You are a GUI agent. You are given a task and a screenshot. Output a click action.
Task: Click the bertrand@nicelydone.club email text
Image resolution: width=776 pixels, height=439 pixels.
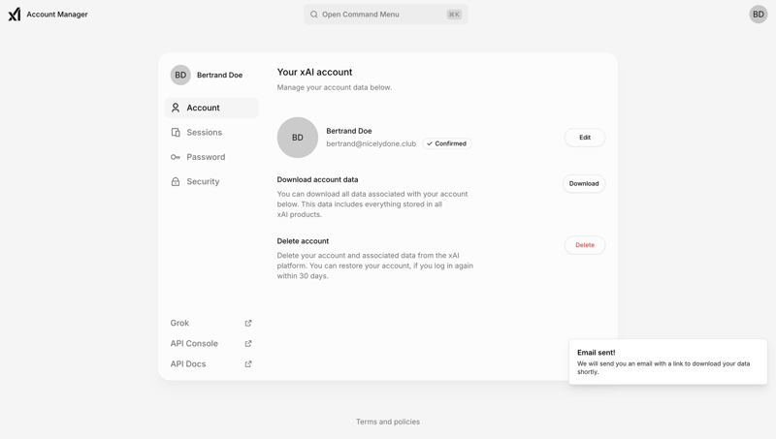click(x=372, y=143)
